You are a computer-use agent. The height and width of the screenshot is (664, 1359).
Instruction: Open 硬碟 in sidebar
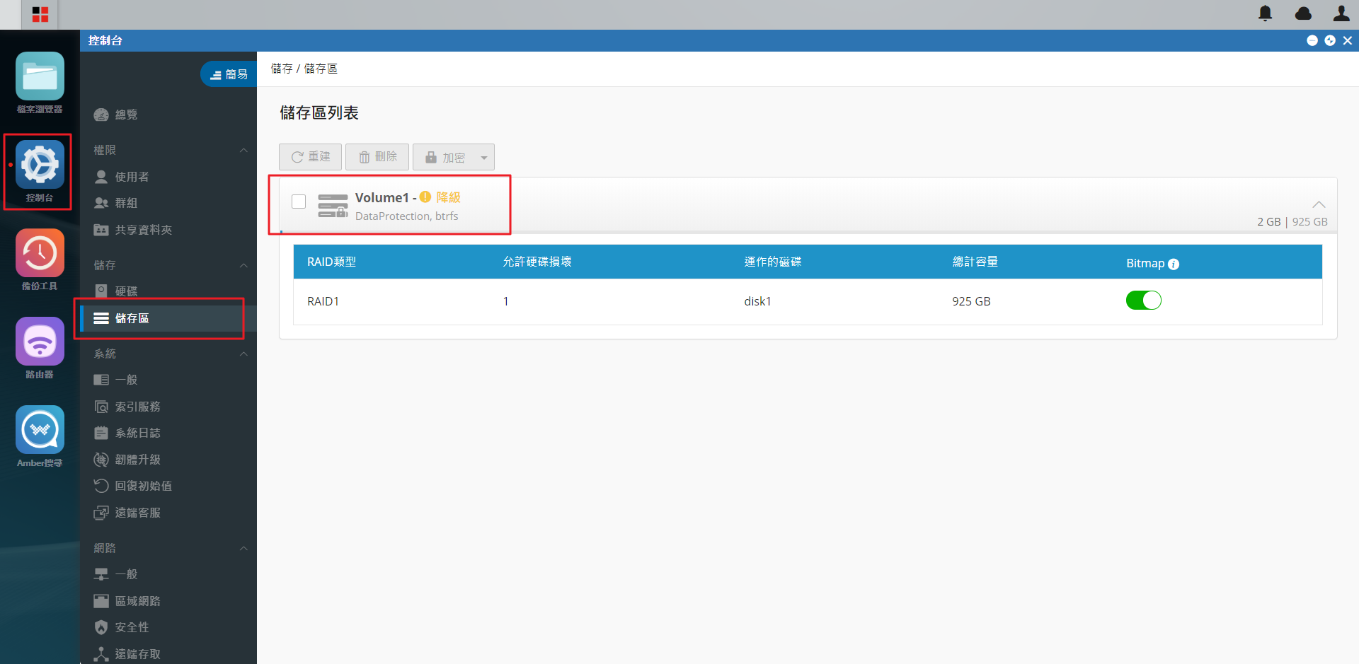click(x=126, y=291)
